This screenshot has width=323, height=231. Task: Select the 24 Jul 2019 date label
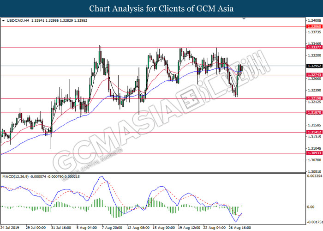[10, 227]
